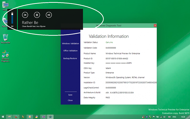Click the song title Rather Be
The image size is (190, 119).
tap(30, 23)
